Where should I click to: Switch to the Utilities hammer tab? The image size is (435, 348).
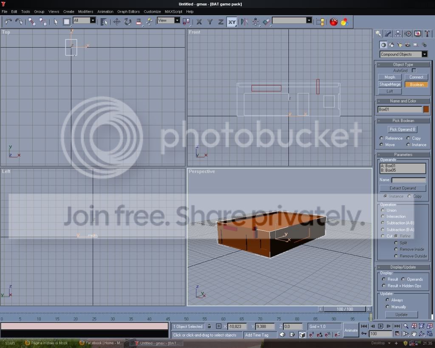click(x=427, y=34)
